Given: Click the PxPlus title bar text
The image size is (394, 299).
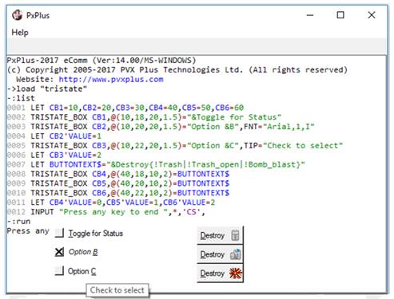Looking at the screenshot, I should (x=38, y=15).
